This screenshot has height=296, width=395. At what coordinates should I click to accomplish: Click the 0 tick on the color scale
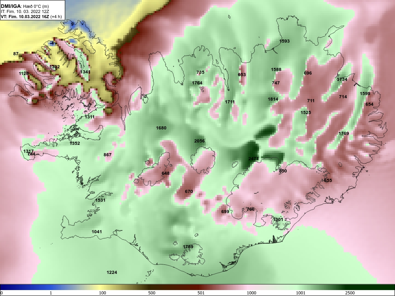[2, 293]
